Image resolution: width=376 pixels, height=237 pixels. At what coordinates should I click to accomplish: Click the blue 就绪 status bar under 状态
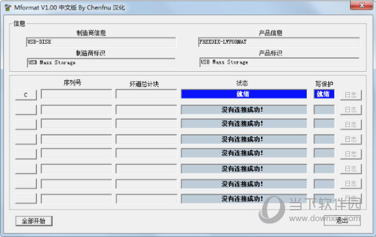[x=244, y=94]
